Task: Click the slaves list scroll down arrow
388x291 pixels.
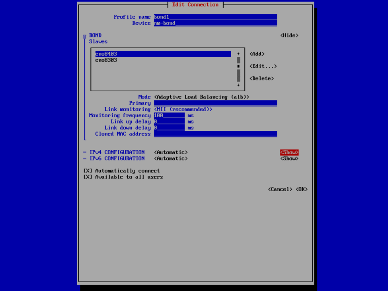Action: point(238,85)
